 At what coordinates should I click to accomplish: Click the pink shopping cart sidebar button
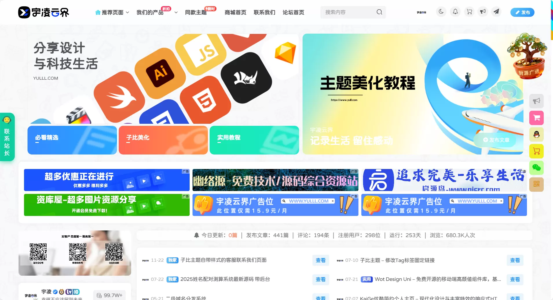536,118
